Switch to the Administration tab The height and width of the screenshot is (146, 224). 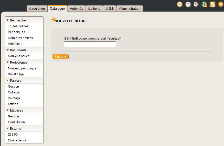130,8
